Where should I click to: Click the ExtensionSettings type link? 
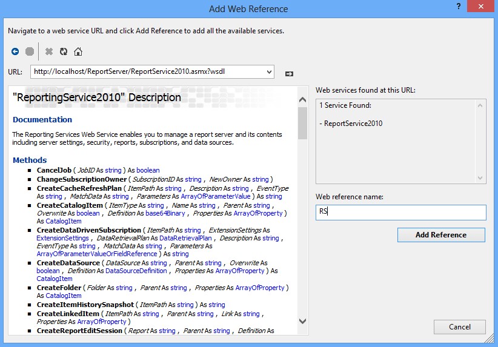click(62, 238)
